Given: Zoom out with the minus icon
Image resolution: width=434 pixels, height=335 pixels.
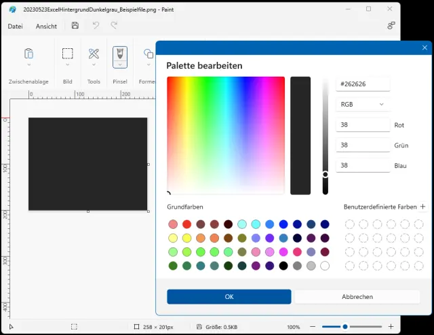Looking at the screenshot, I should click(x=313, y=327).
